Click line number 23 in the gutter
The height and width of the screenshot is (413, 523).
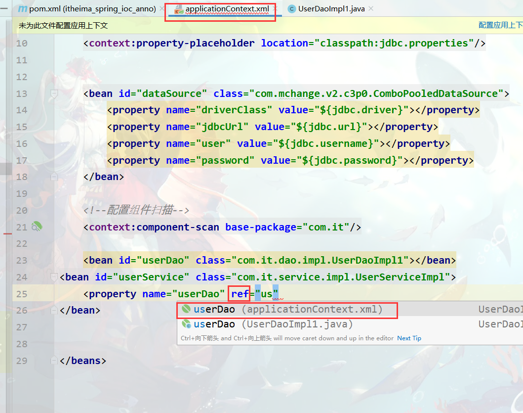click(x=22, y=260)
